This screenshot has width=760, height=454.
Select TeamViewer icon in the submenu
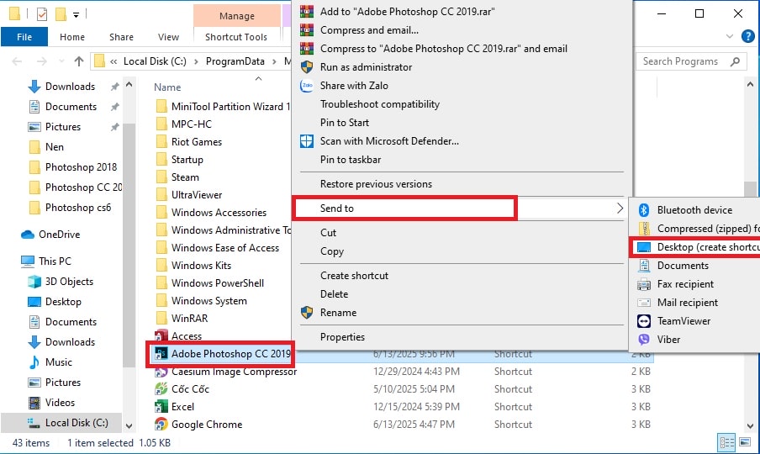644,321
